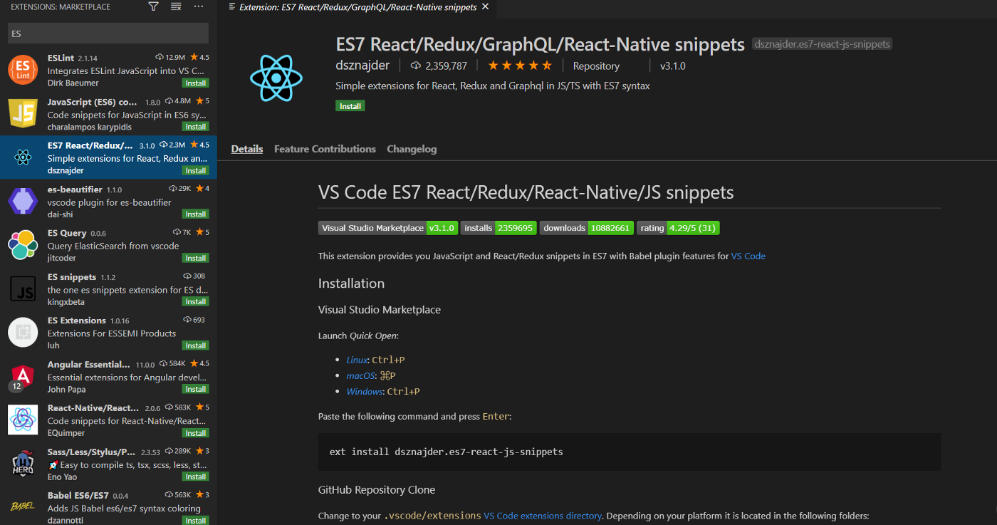Click the five-star rating in extension header
The width and height of the screenshot is (997, 525).
519,66
